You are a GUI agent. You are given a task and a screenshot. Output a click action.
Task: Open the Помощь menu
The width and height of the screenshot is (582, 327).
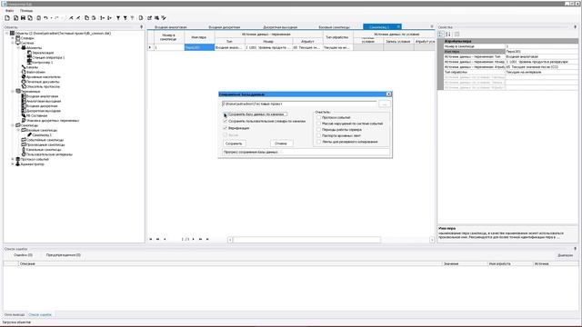pos(26,11)
